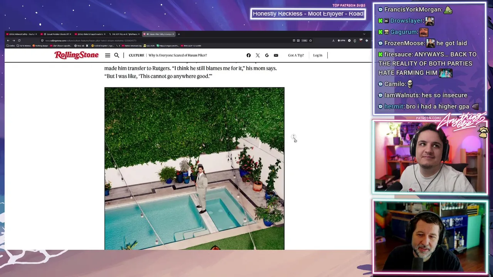
Task: Click IamWalnuts' 'hes so insecure' message
Action: pyautogui.click(x=444, y=95)
